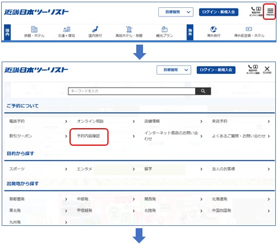
Task: Click the chevron beside 中部発
Action: coord(133,199)
